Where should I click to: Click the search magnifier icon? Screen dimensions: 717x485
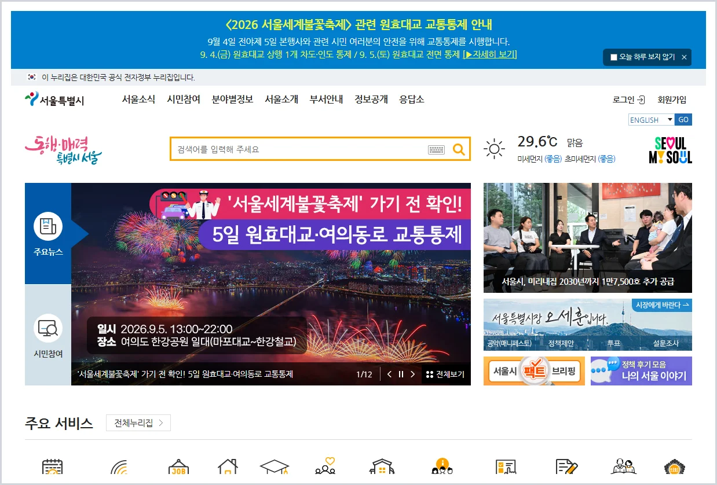point(459,149)
